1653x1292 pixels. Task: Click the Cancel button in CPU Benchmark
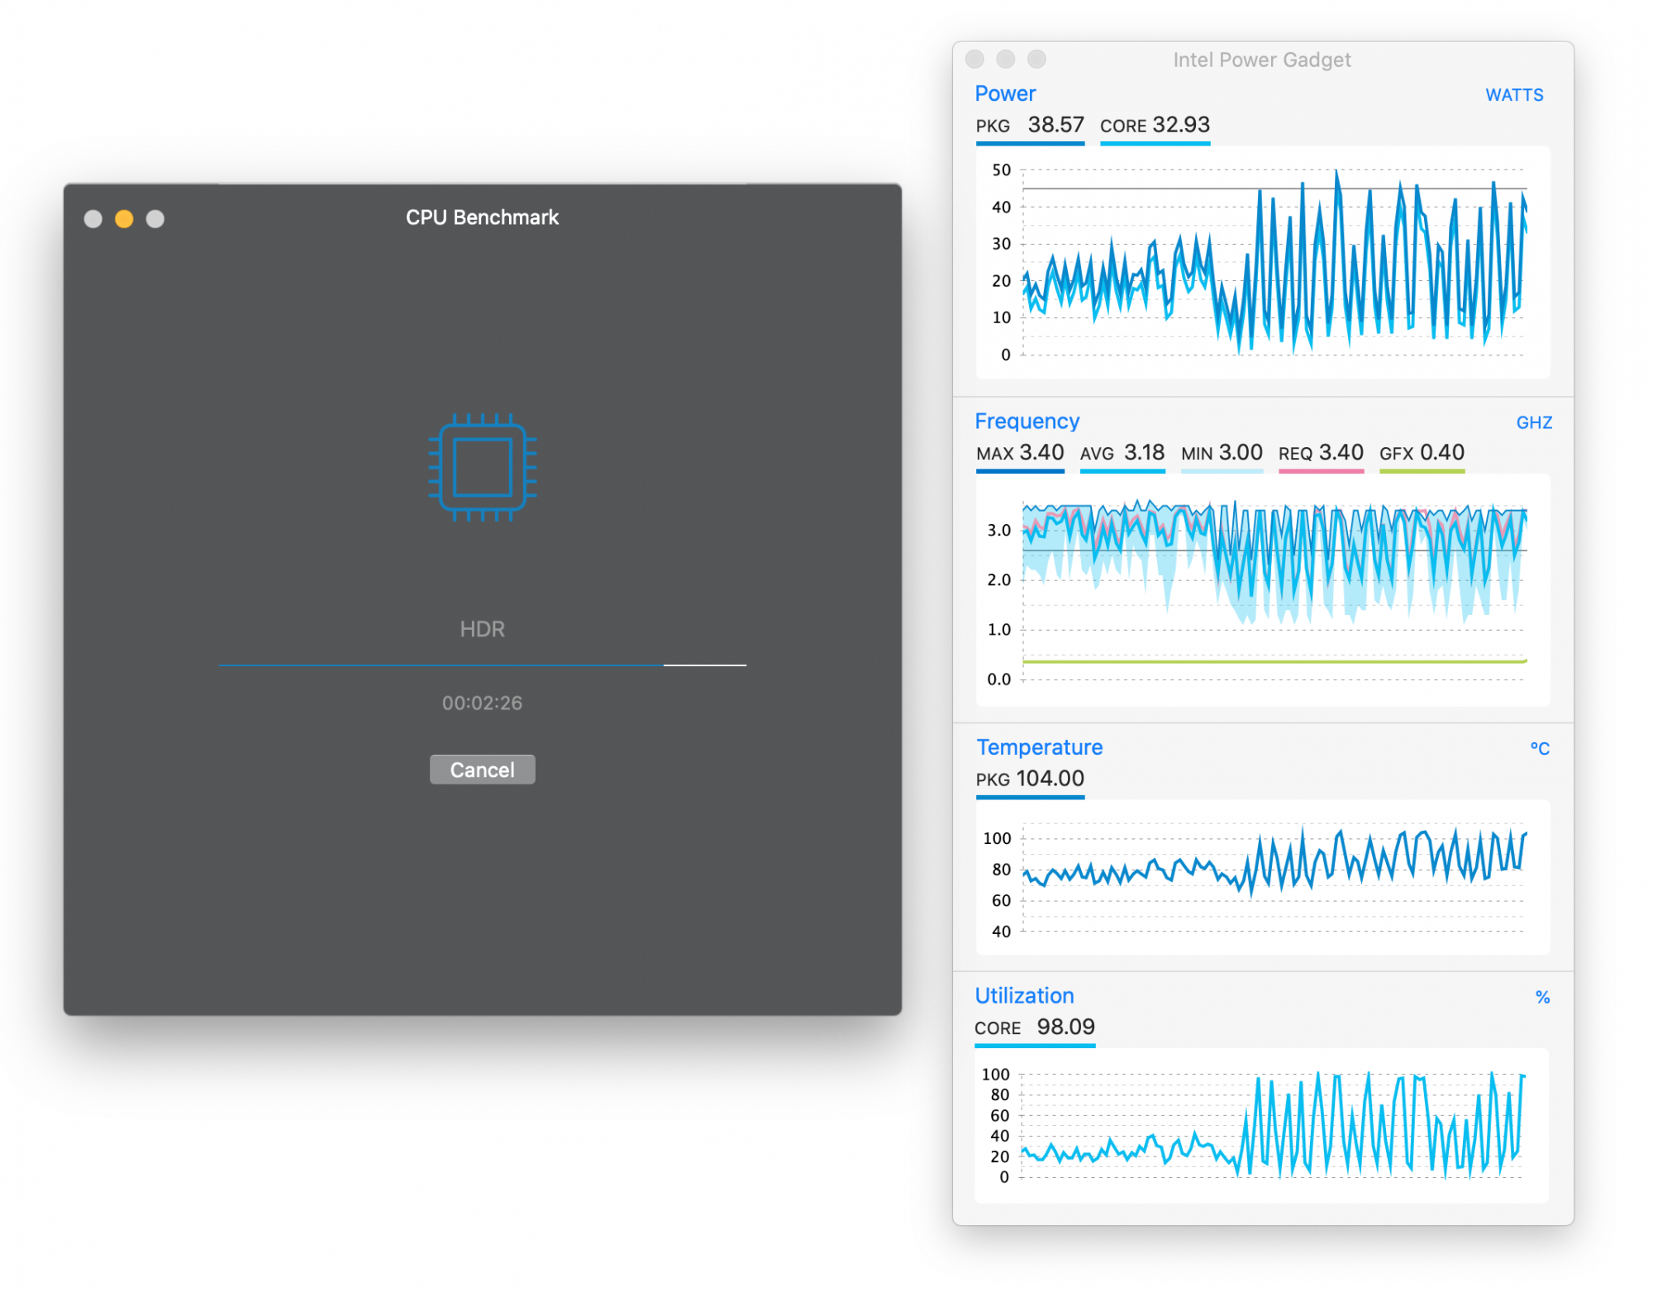point(482,770)
